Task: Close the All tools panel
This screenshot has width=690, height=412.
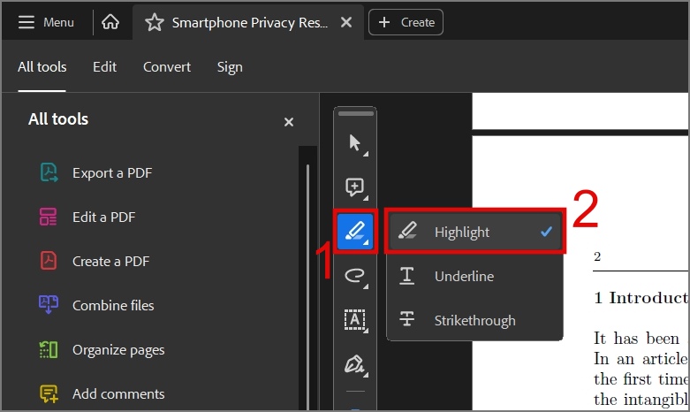Action: [289, 122]
